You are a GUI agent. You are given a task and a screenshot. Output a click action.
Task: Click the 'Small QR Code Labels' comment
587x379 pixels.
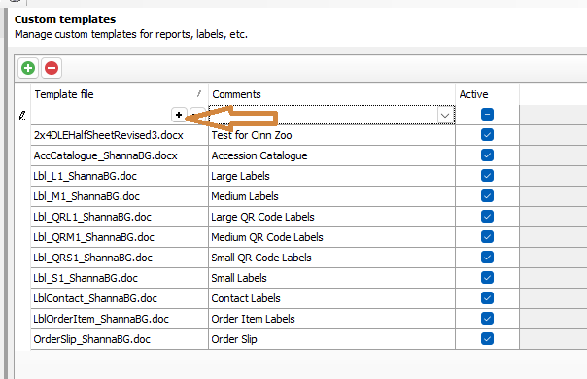(331, 258)
